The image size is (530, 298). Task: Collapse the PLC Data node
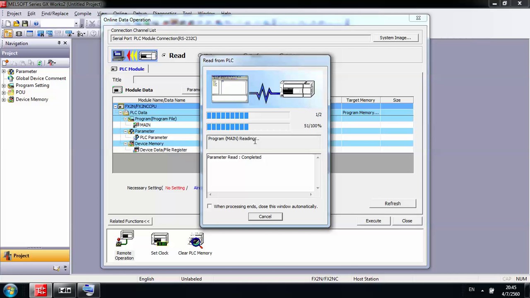pyautogui.click(x=120, y=113)
